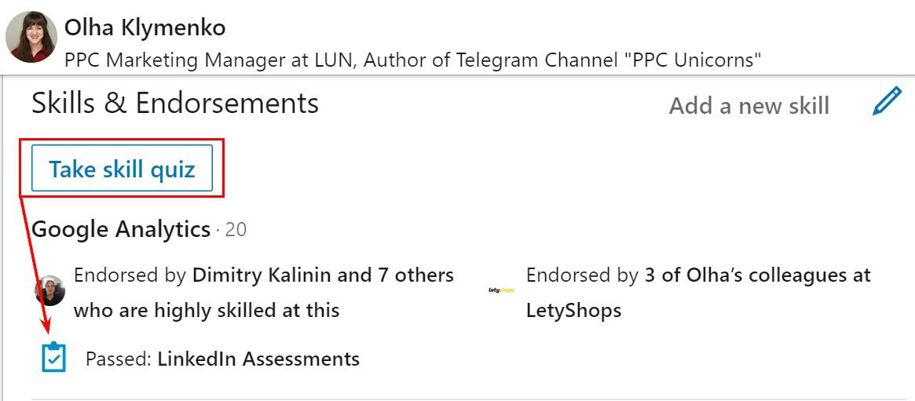Click the Add a new skill link
The image size is (915, 401).
[x=748, y=106]
